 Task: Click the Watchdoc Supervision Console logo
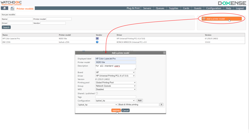click(x=11, y=3)
